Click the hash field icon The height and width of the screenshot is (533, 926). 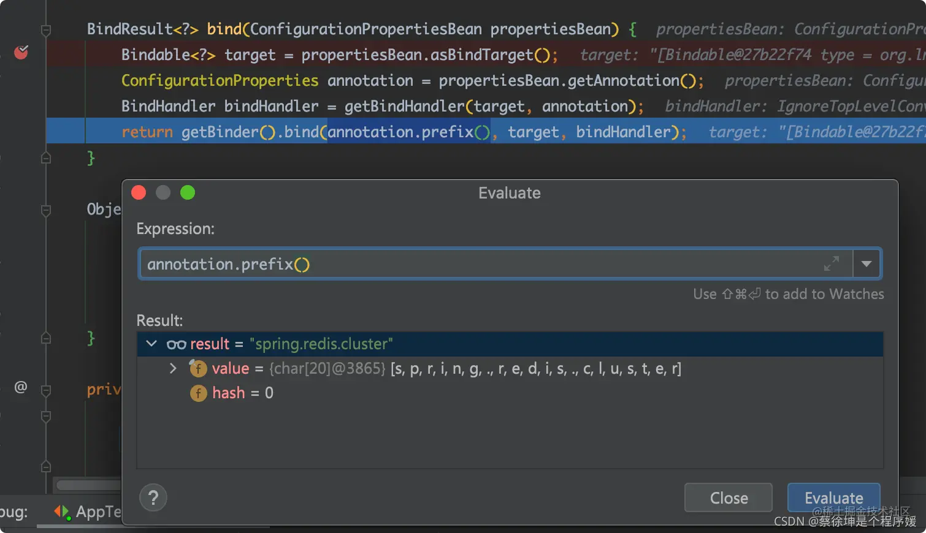[x=198, y=393]
